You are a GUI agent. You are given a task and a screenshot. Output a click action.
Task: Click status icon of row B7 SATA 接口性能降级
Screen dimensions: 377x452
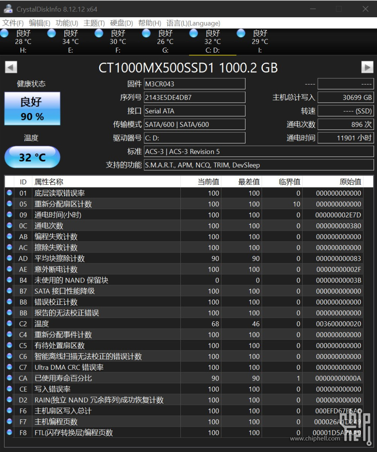pyautogui.click(x=10, y=291)
